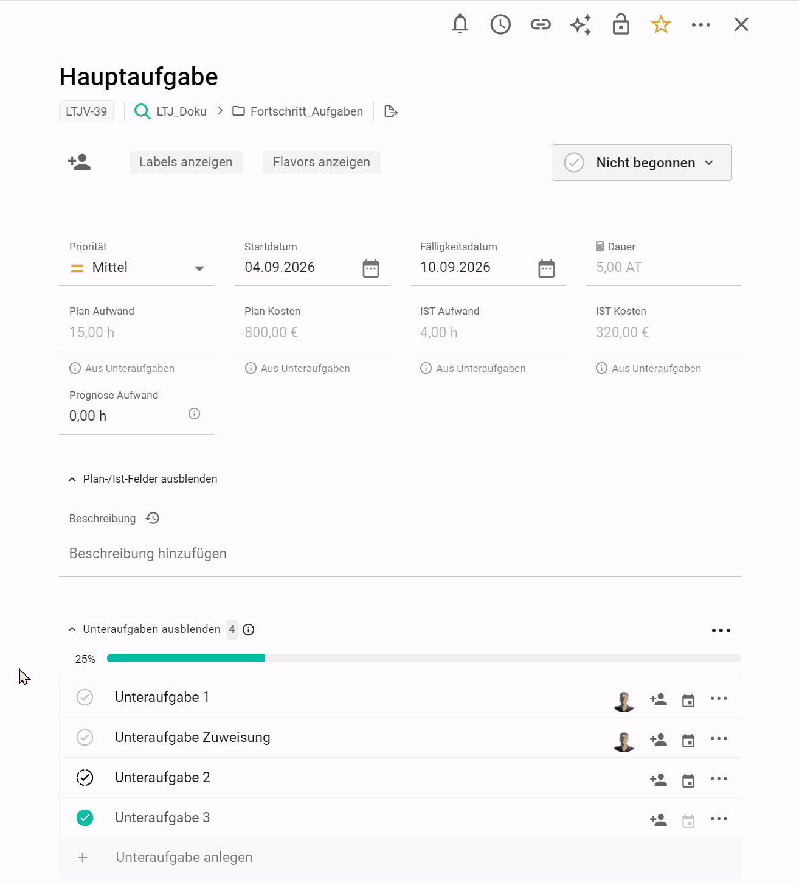Click the add assignee person icon
The height and width of the screenshot is (885, 799).
coord(80,162)
